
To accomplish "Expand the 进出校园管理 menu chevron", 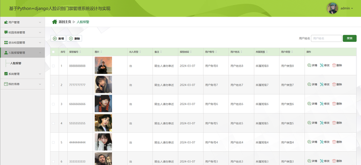I will 40,42.
